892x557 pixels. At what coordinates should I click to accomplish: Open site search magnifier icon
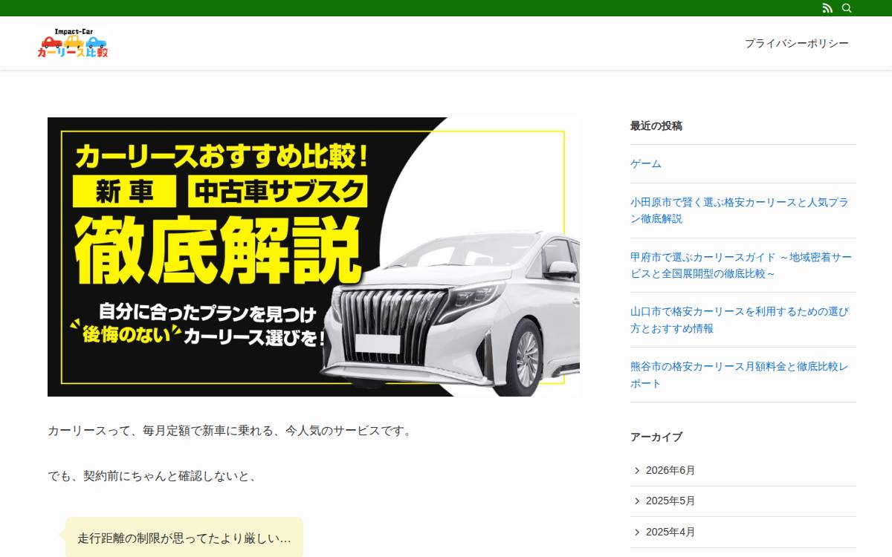point(847,8)
